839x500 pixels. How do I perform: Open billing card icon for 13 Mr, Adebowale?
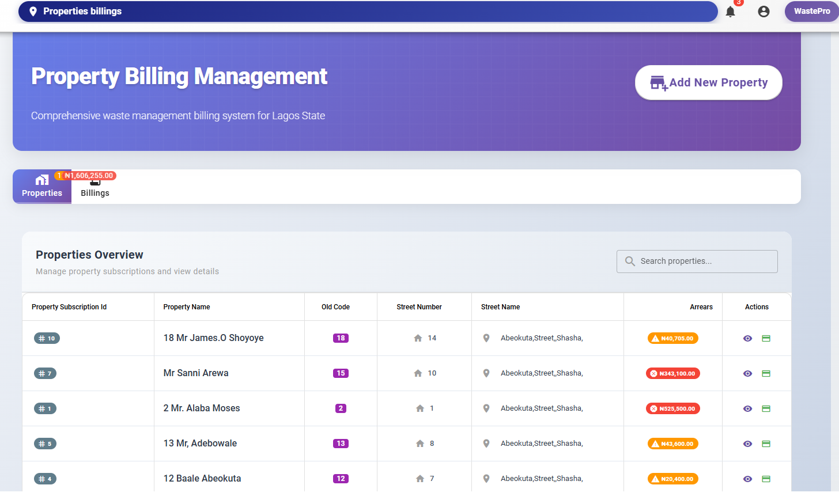[766, 444]
